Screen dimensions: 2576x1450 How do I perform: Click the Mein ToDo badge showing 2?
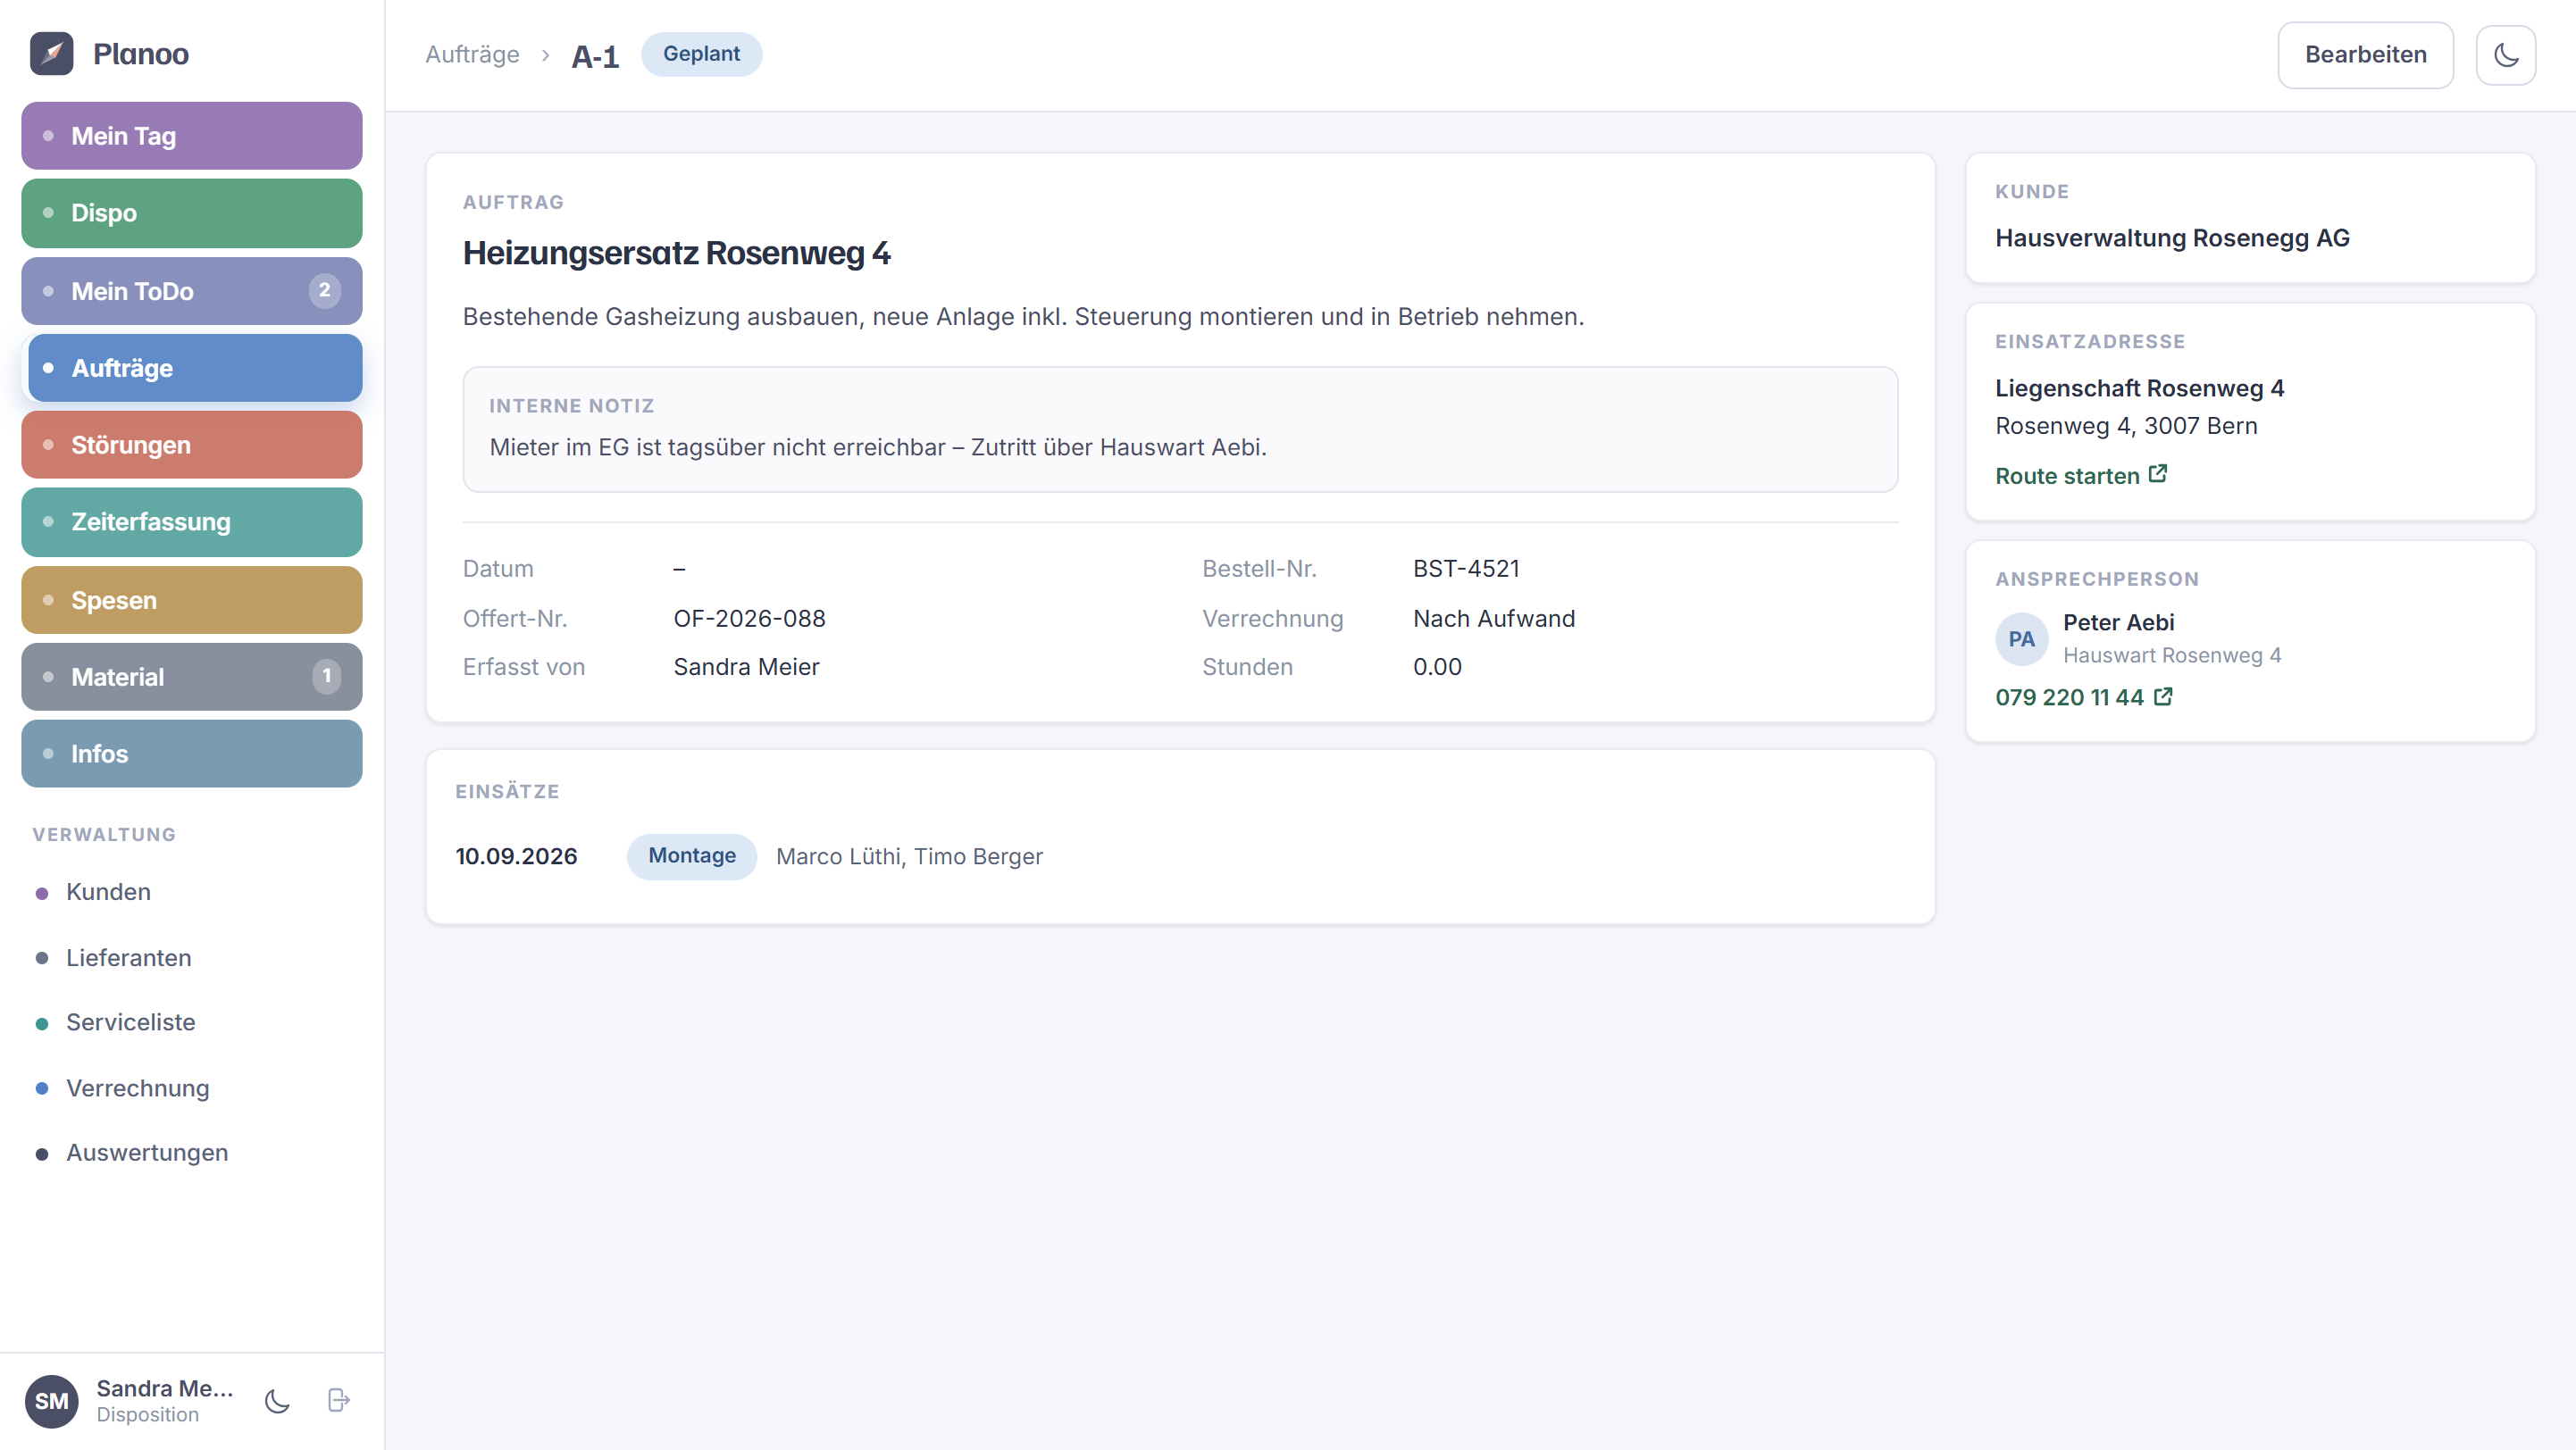click(324, 291)
